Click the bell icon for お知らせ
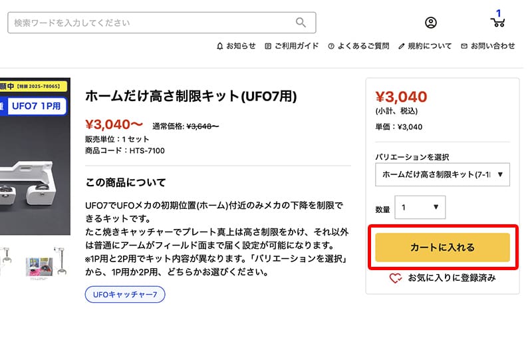This screenshot has width=532, height=346. 220,46
